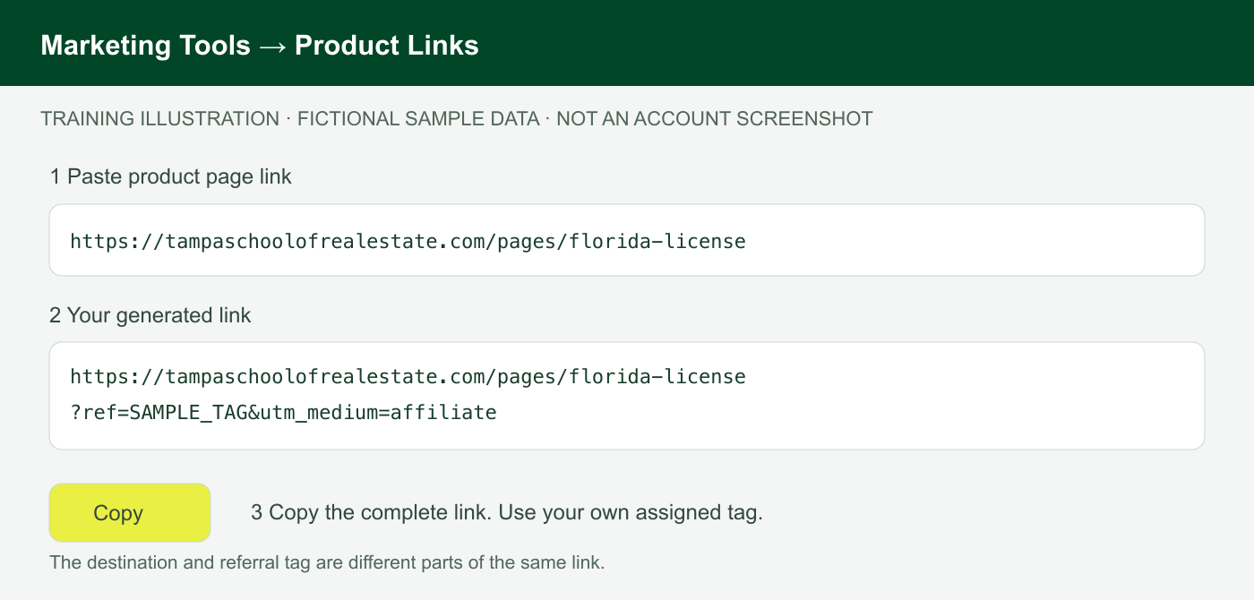Focus the product page link input field
Image resolution: width=1254 pixels, height=600 pixels.
[x=627, y=240]
